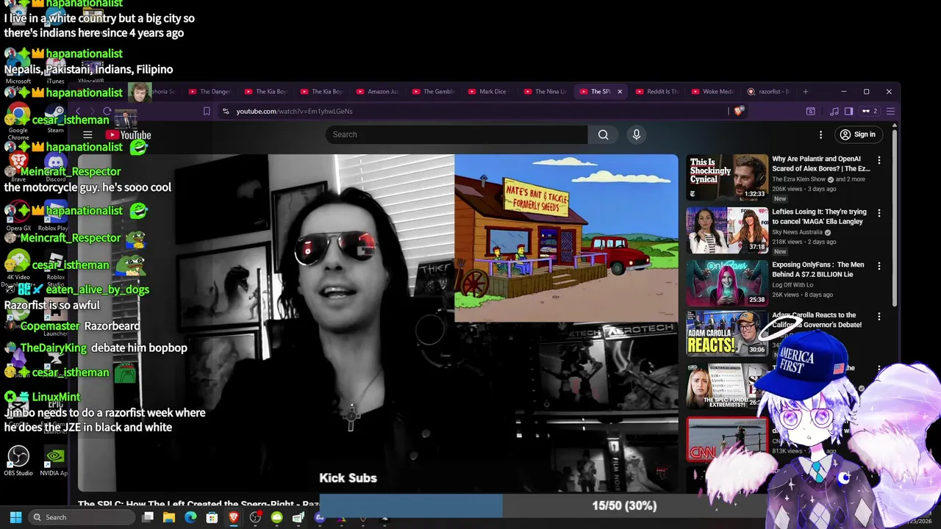This screenshot has width=941, height=529.
Task: Open OBS Studio from the taskbar
Action: [255, 517]
